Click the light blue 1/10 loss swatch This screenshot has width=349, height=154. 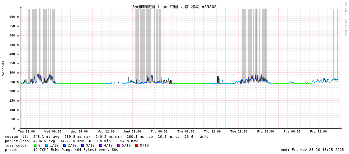(x=47, y=145)
